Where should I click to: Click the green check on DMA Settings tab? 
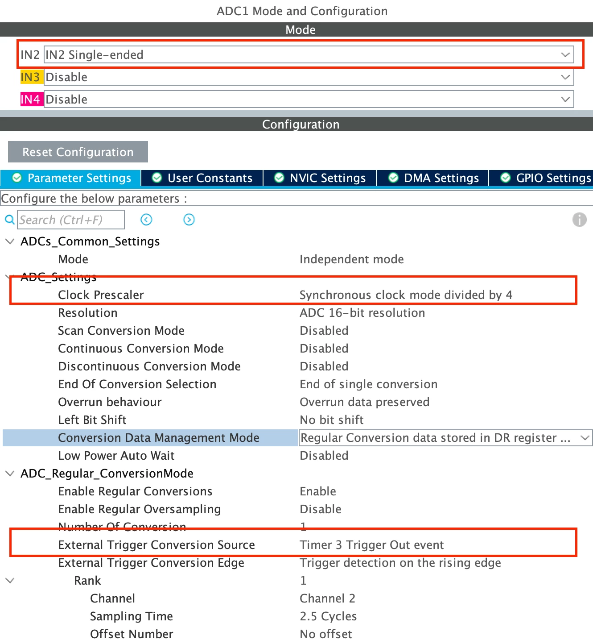click(393, 178)
